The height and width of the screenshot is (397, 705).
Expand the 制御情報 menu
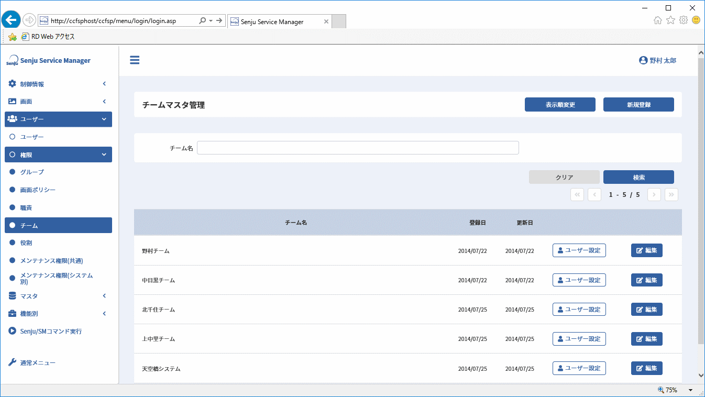tap(58, 84)
